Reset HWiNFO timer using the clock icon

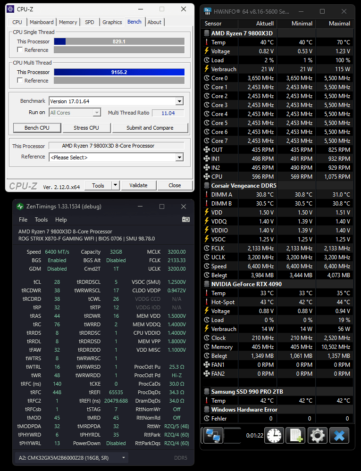[274, 435]
